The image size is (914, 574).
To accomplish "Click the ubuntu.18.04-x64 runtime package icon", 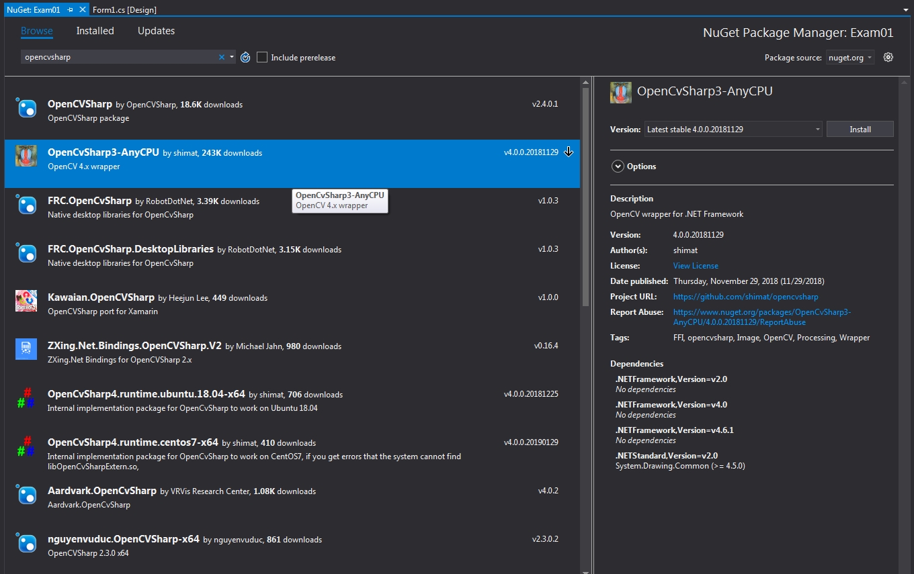I will pos(26,397).
